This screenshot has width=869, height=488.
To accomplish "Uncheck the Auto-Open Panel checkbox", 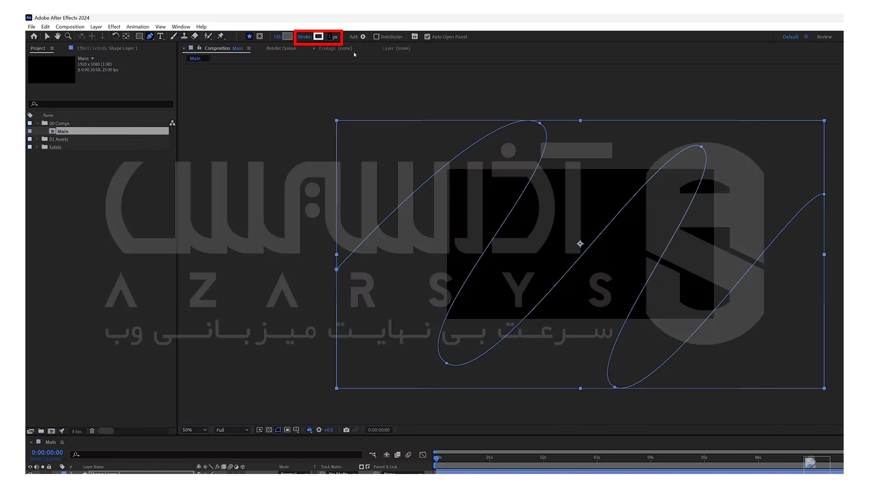I will (427, 37).
